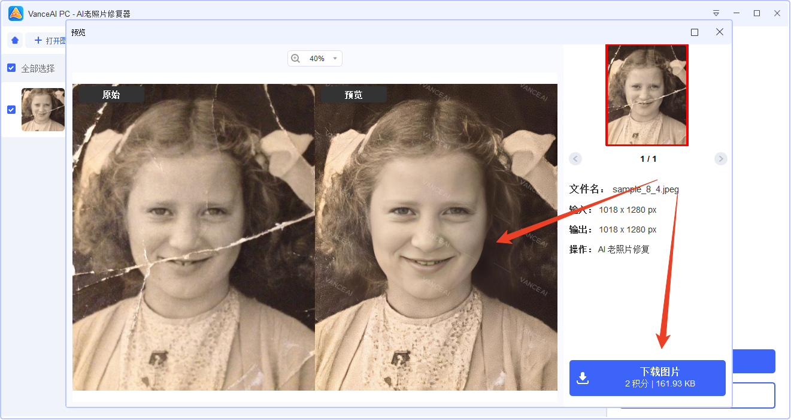
Task: Open the zoom percentage selector arrow
Action: tap(334, 58)
